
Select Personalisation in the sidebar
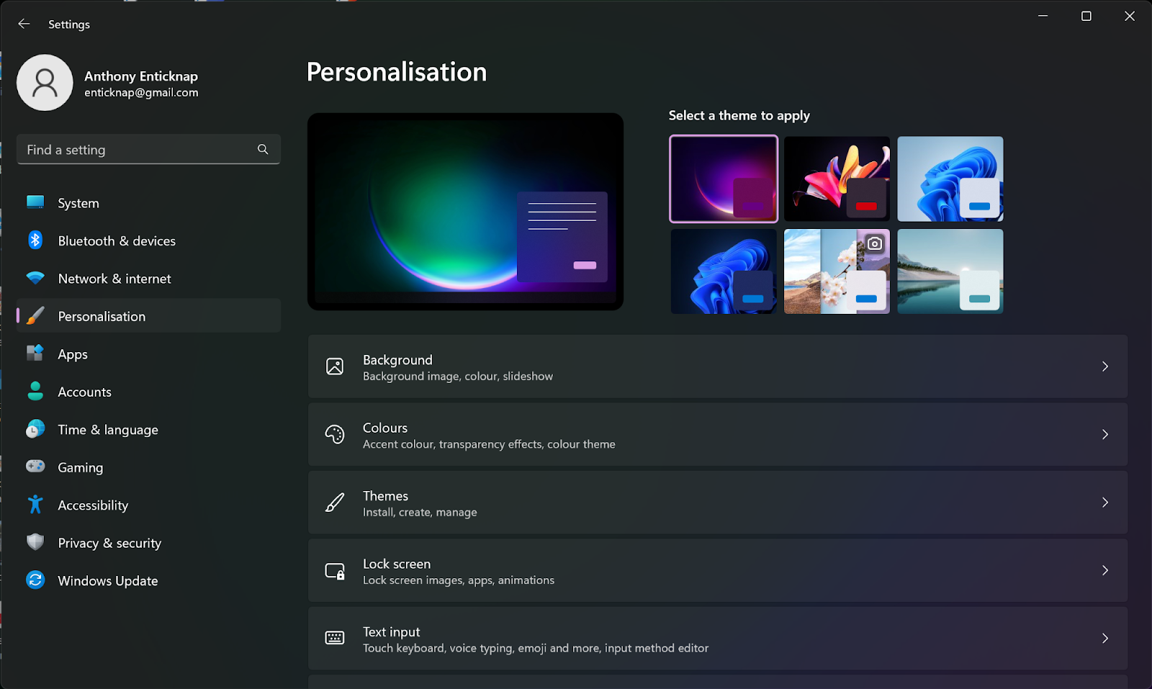[x=148, y=316]
